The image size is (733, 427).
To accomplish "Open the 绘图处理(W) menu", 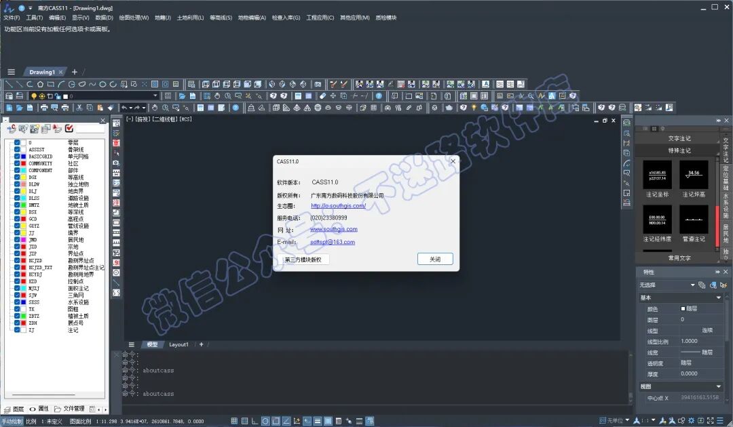I will point(134,18).
